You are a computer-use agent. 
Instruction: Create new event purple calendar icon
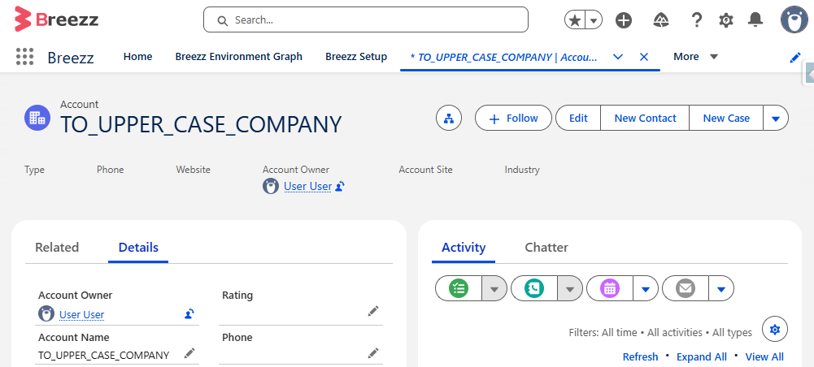pyautogui.click(x=610, y=288)
